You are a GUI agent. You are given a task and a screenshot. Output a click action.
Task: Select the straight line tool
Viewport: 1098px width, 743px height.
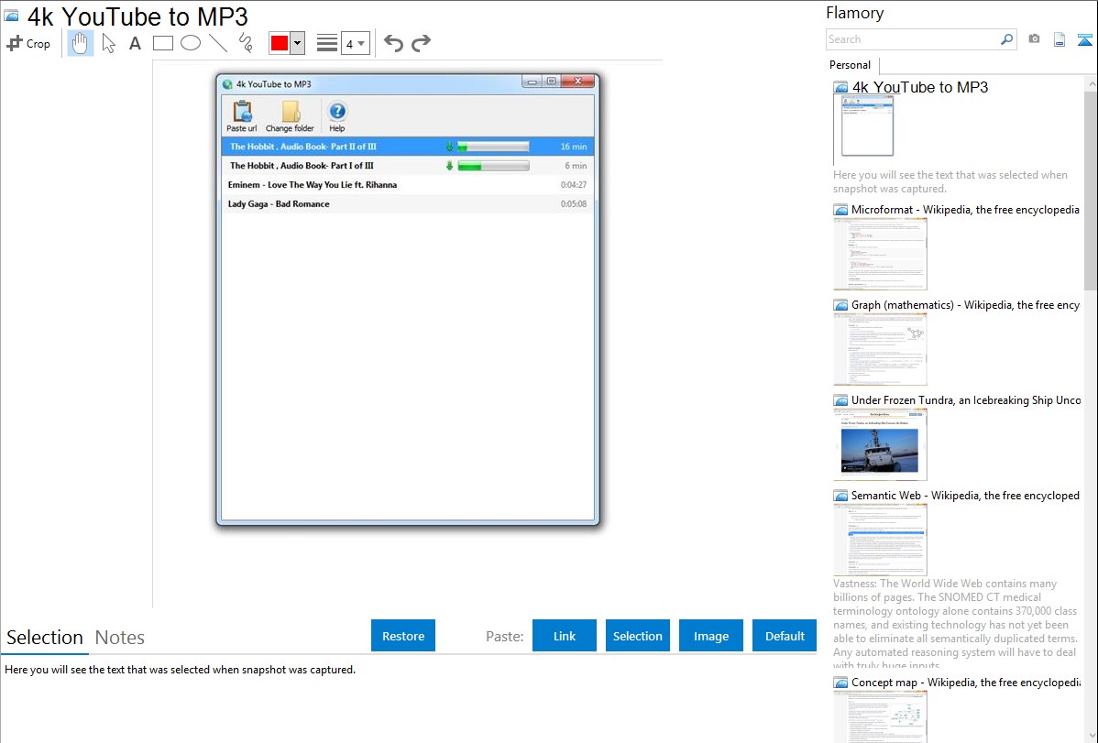(x=218, y=43)
